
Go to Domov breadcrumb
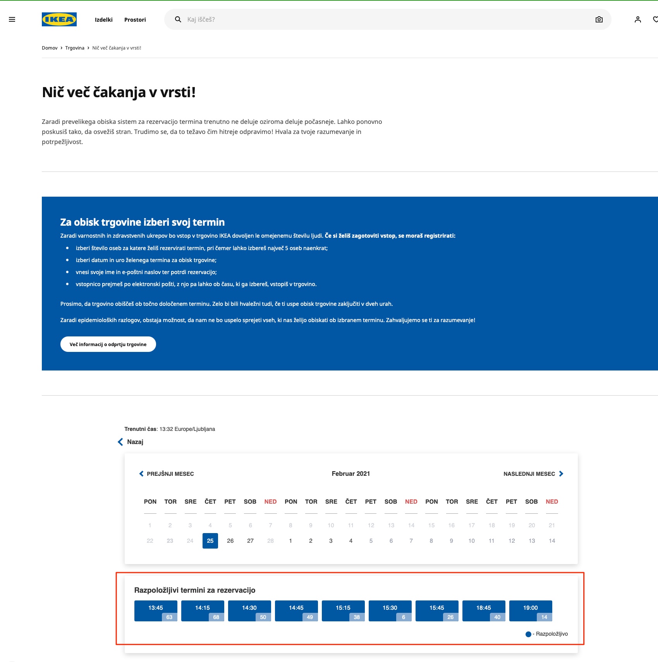pyautogui.click(x=50, y=48)
